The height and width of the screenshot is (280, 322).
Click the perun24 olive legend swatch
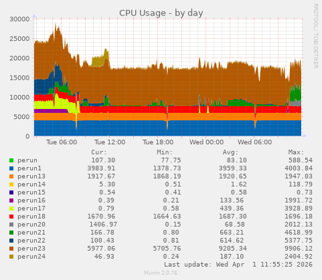[11, 257]
